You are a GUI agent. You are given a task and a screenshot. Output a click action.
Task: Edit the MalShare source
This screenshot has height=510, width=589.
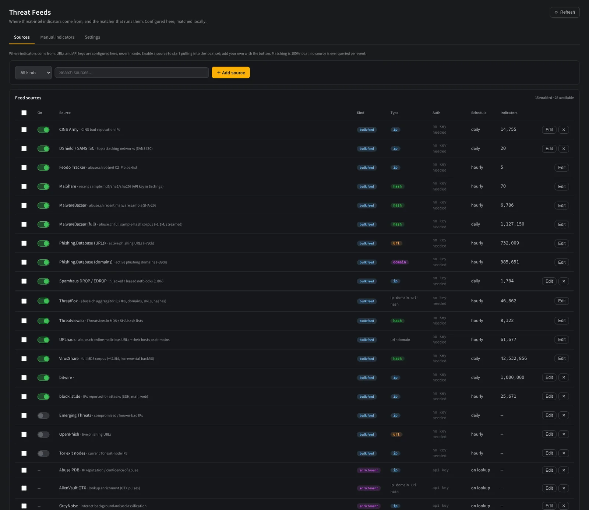(561, 187)
